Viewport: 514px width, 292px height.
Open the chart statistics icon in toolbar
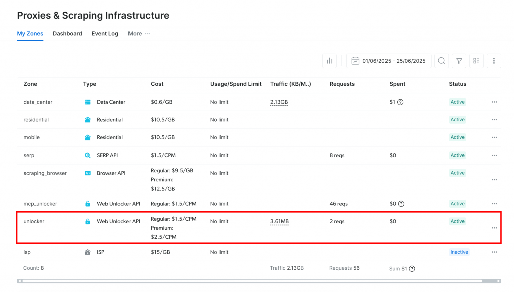click(329, 61)
